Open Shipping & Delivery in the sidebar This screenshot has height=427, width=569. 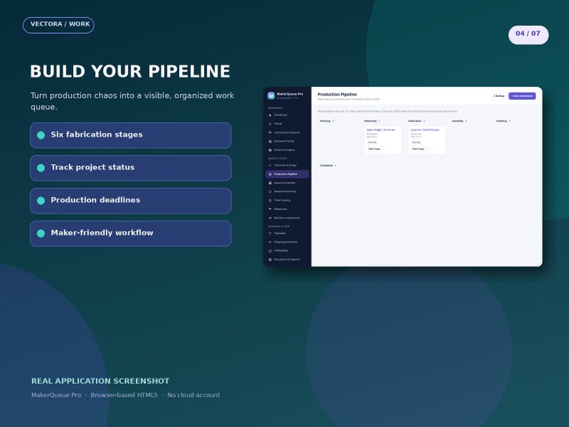287,242
